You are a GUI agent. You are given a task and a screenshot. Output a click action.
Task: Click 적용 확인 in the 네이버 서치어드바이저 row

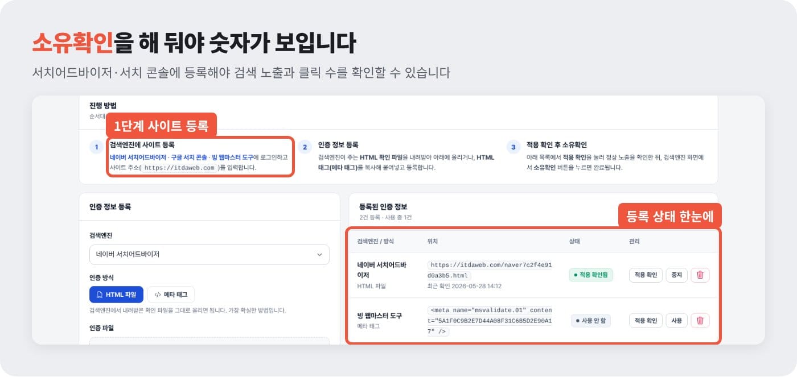tap(646, 275)
